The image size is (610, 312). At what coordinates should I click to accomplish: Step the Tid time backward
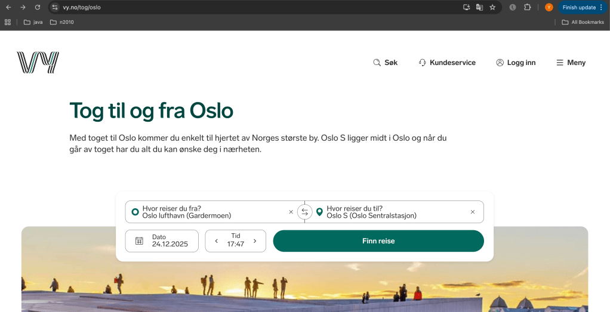coord(216,241)
